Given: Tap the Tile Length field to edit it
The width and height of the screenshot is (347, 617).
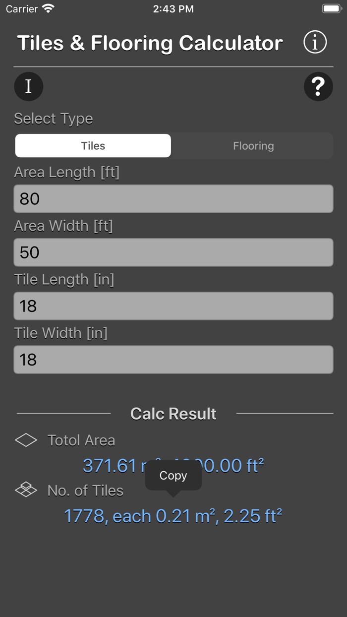Looking at the screenshot, I should point(173,306).
